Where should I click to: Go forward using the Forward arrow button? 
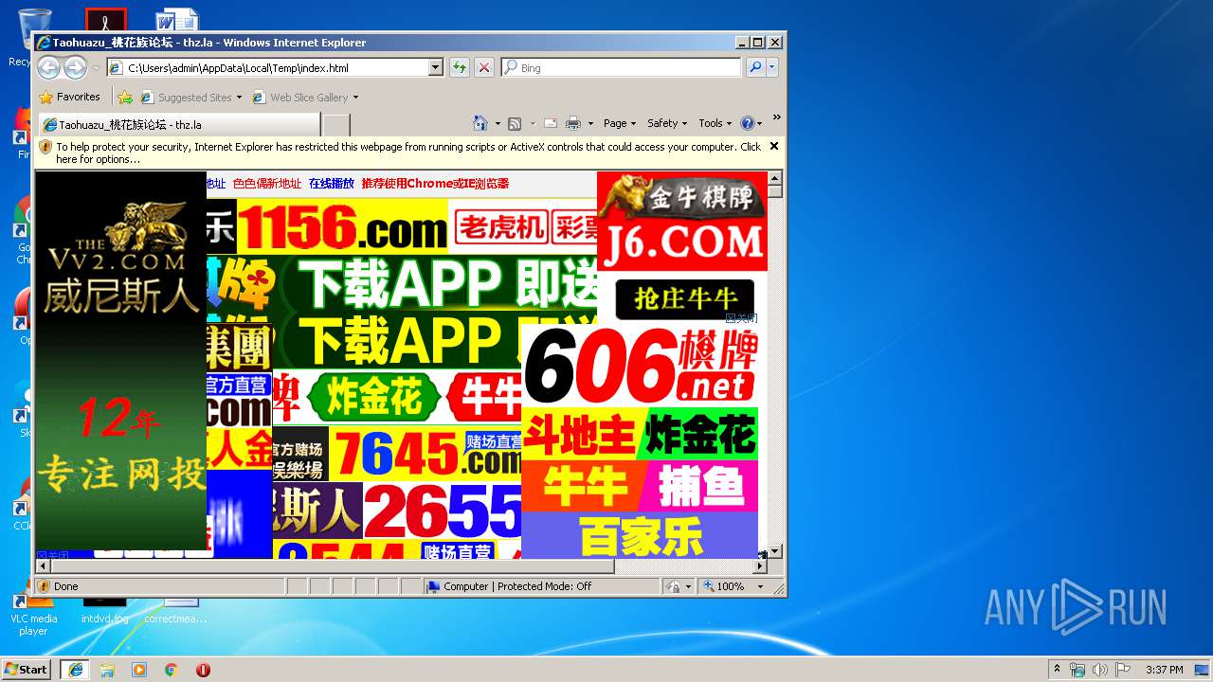point(75,67)
